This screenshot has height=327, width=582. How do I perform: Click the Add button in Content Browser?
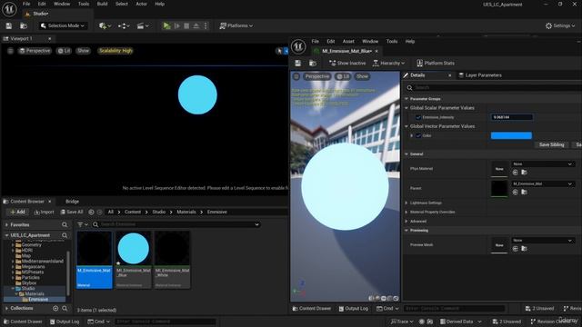click(x=17, y=212)
